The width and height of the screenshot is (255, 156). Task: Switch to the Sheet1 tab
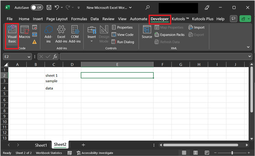click(41, 145)
